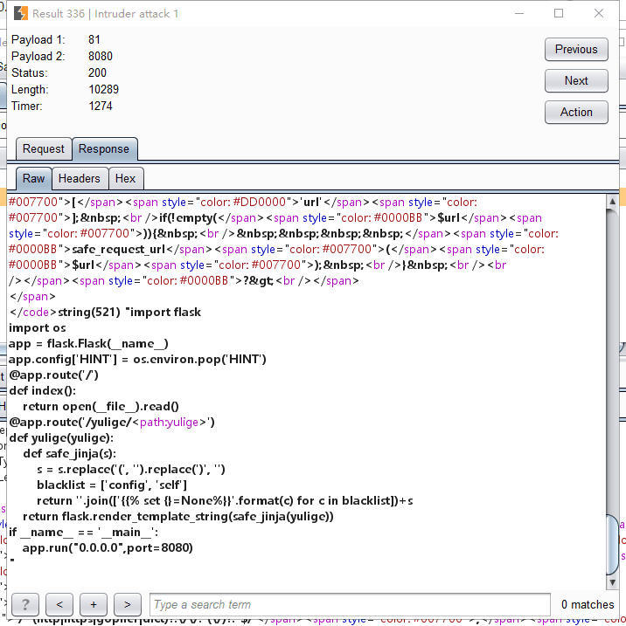Minimize the Result 336 window
This screenshot has width=626, height=626.
(519, 14)
